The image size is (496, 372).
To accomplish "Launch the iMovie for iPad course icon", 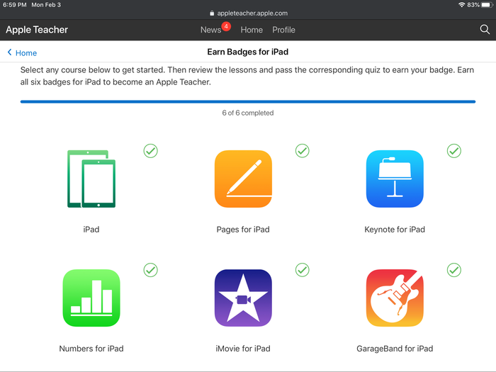I will pos(243,298).
